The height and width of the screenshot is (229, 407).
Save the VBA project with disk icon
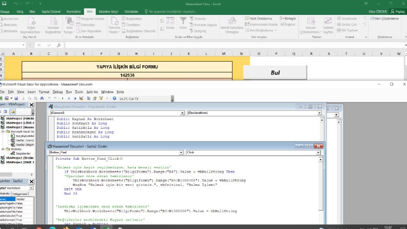(x=16, y=99)
